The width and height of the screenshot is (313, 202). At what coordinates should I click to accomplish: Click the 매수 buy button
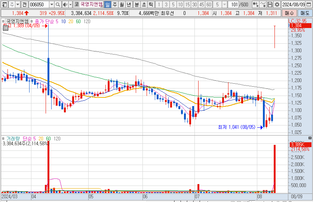(289, 13)
